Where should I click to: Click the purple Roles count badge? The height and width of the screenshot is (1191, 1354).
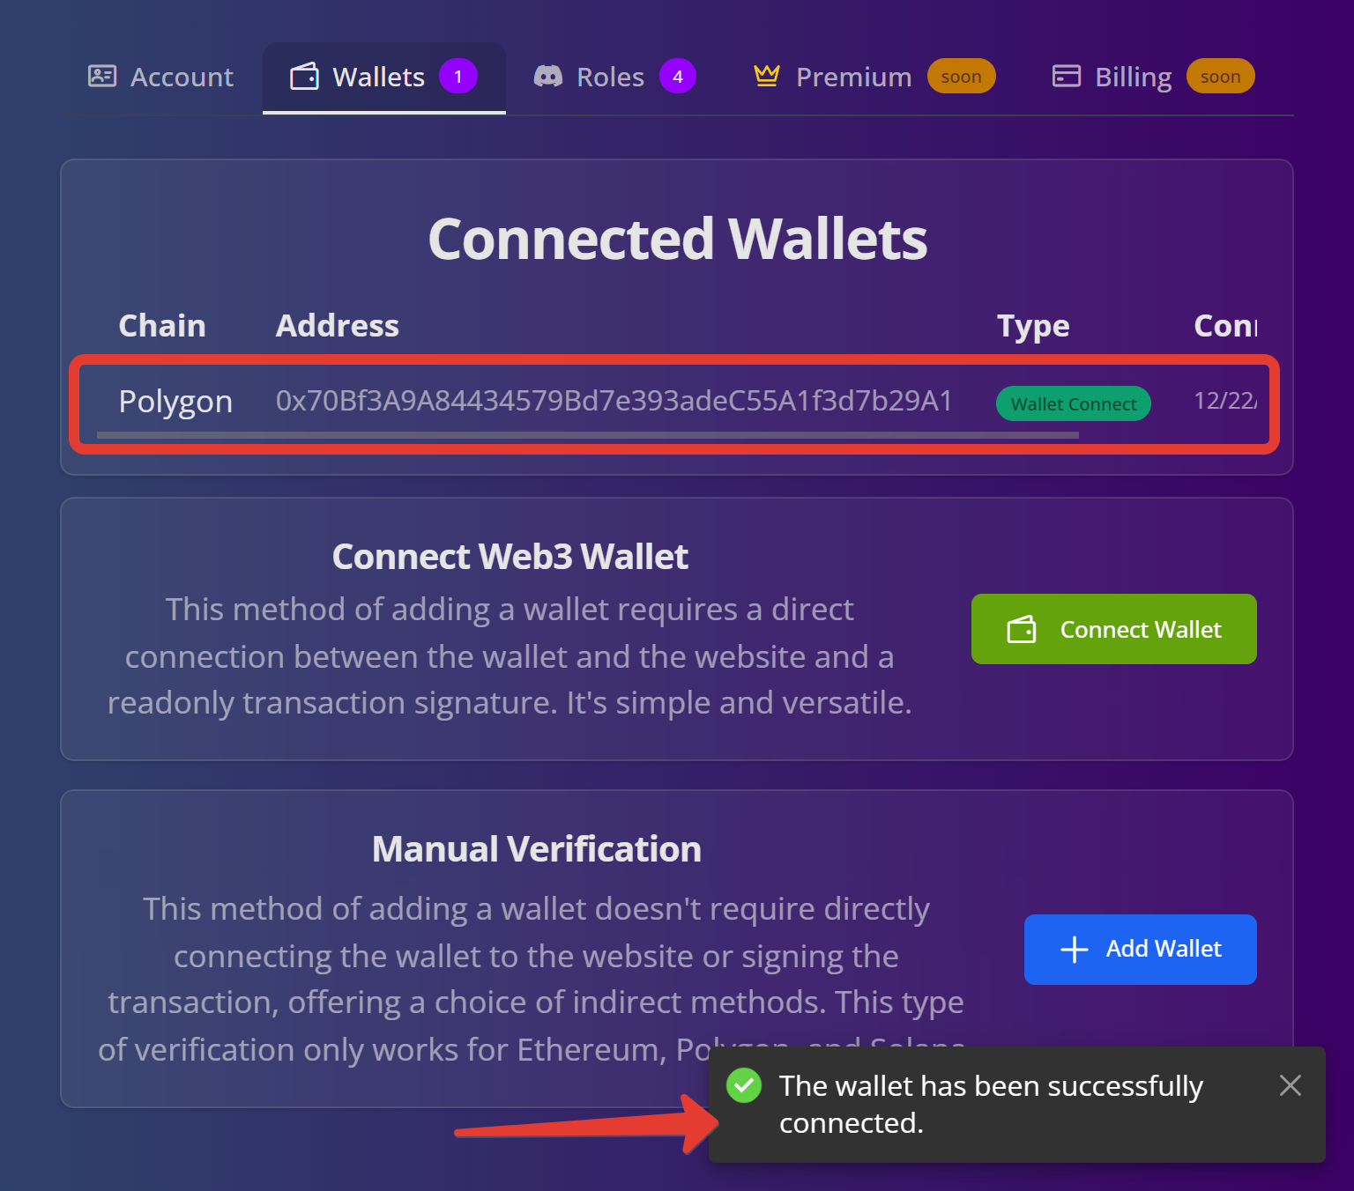point(677,77)
